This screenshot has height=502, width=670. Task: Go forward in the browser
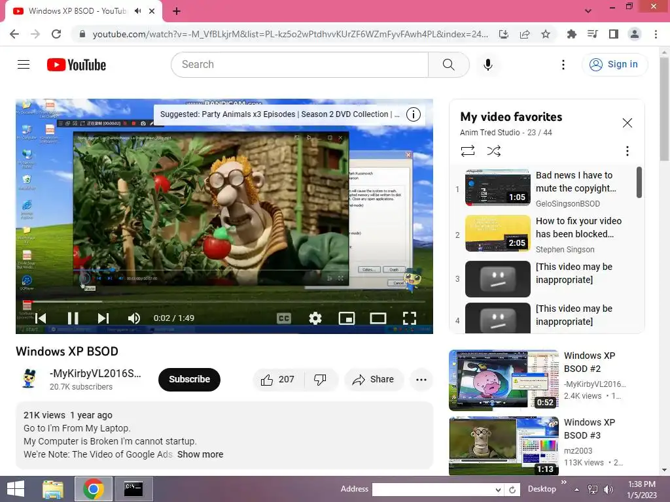pyautogui.click(x=35, y=34)
